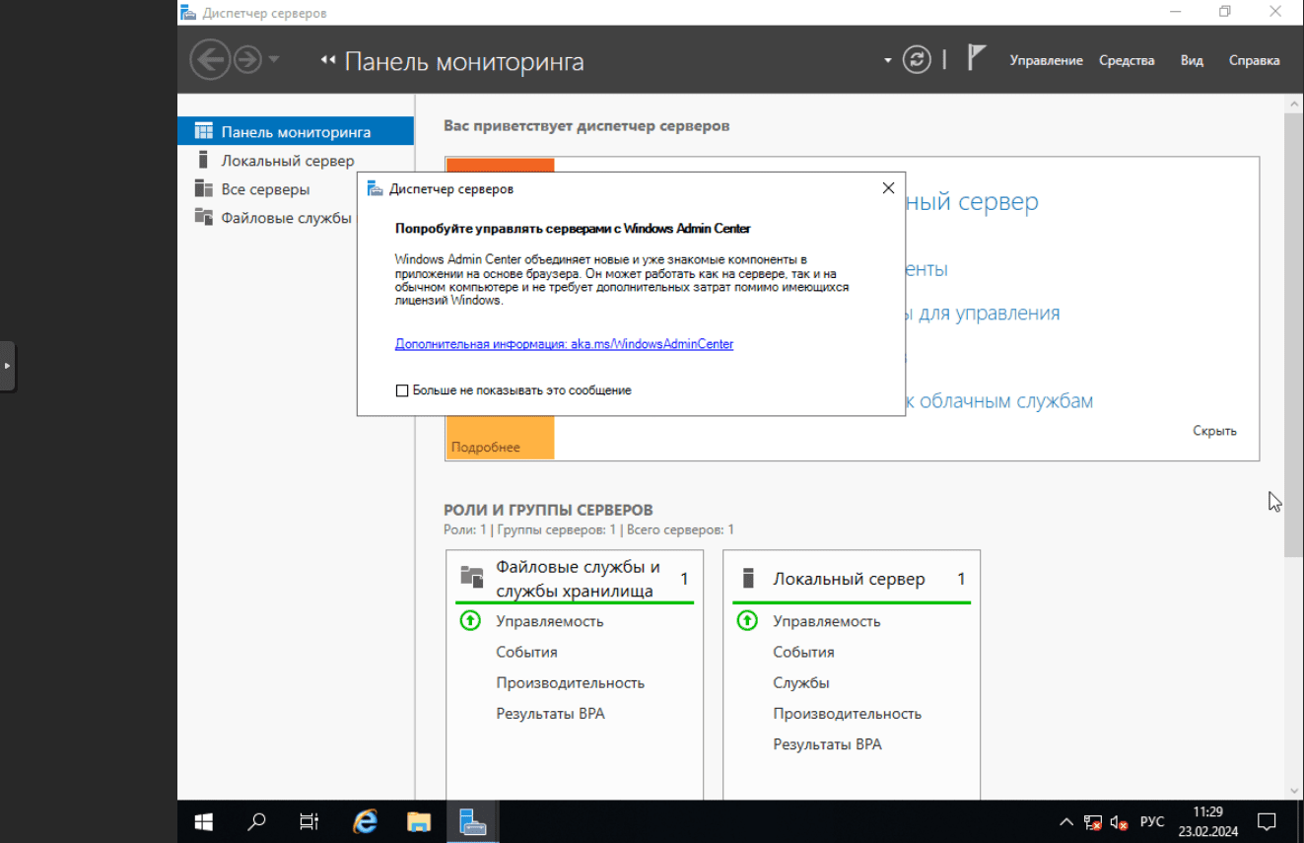Select Панель мониторинга in sidebar
Screen dimensions: 1304x843
tap(296, 131)
